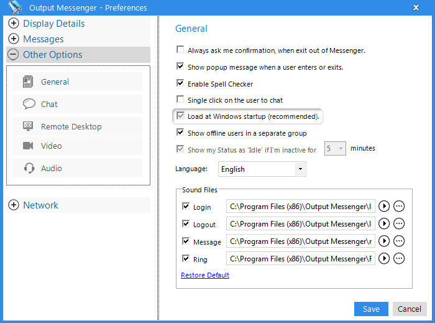Uncheck Show offline users in a separate group
This screenshot has width=435, height=323.
(x=180, y=132)
